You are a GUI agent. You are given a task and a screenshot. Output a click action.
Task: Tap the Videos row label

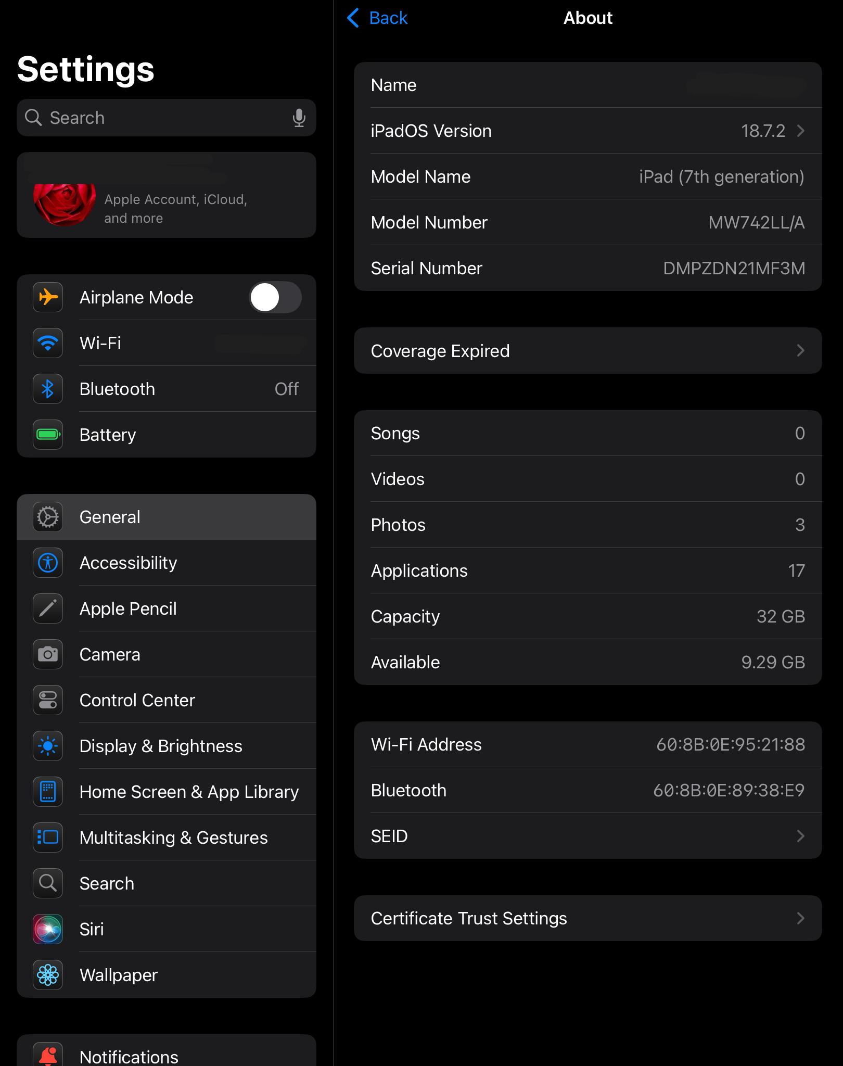(398, 479)
